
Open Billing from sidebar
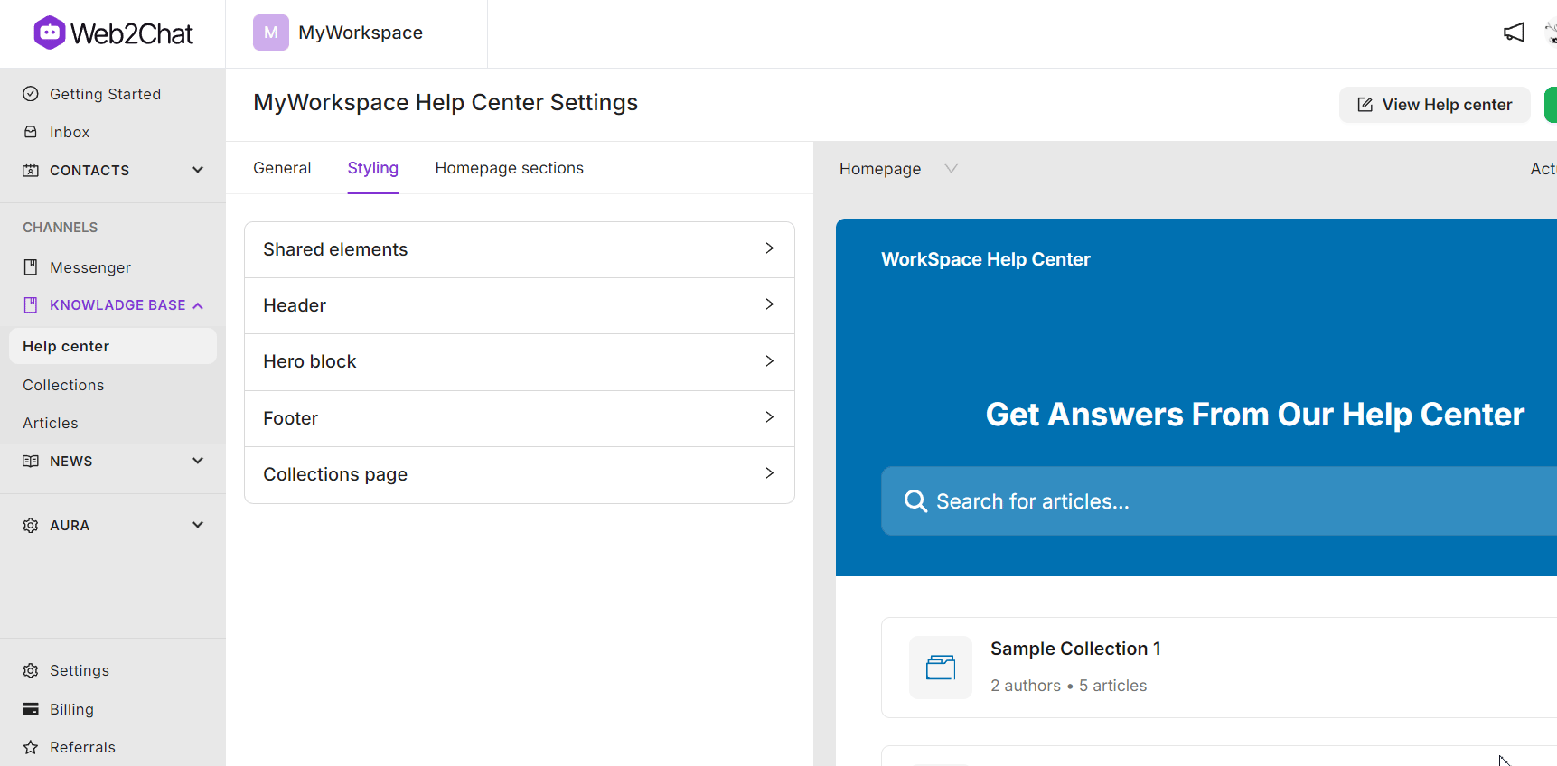coord(72,709)
